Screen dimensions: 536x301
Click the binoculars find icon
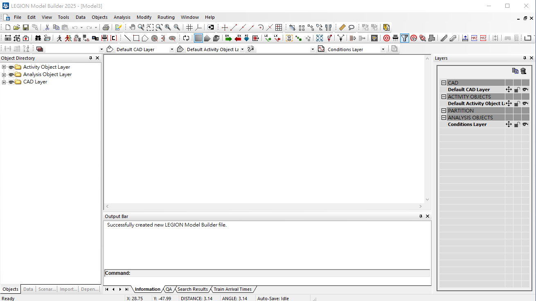coord(38,38)
